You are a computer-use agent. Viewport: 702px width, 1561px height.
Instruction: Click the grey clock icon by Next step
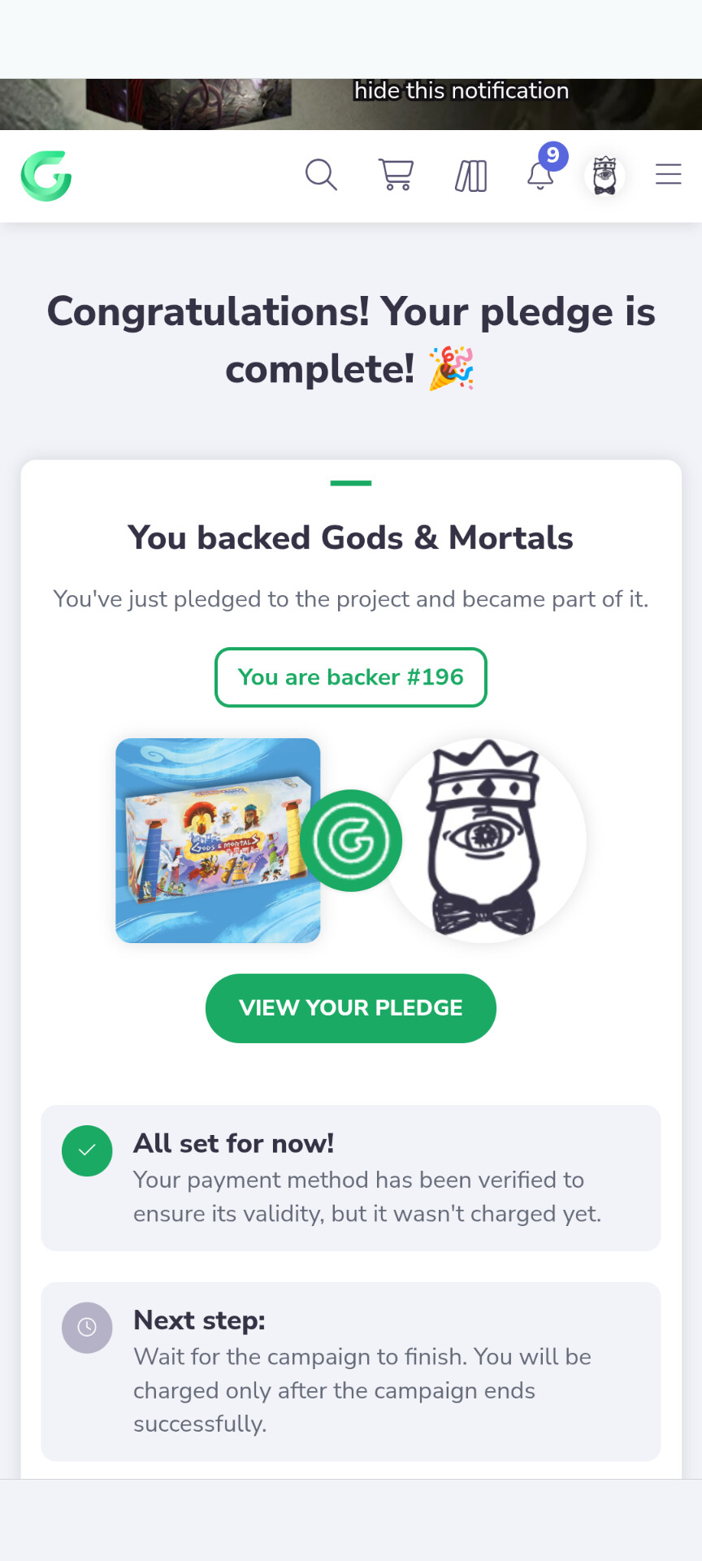pos(87,1328)
